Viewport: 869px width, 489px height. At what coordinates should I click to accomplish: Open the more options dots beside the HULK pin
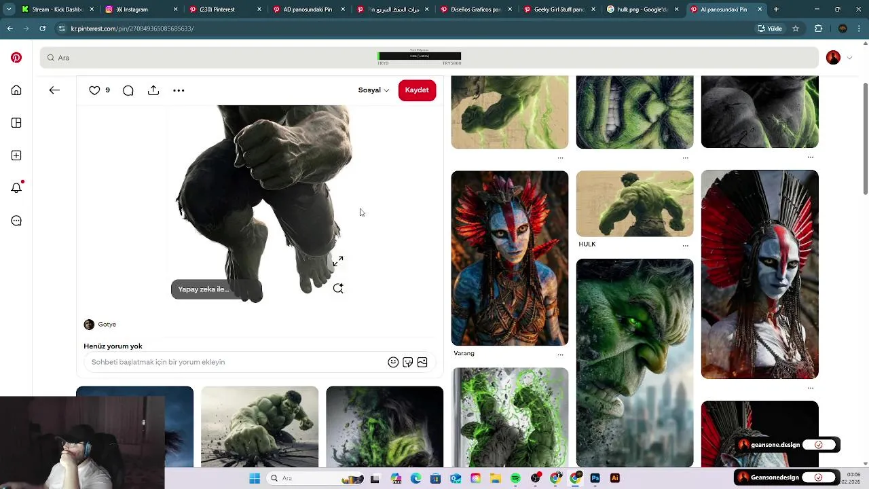[x=685, y=245]
